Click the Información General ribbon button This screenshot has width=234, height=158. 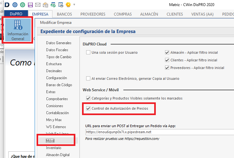(x=18, y=30)
